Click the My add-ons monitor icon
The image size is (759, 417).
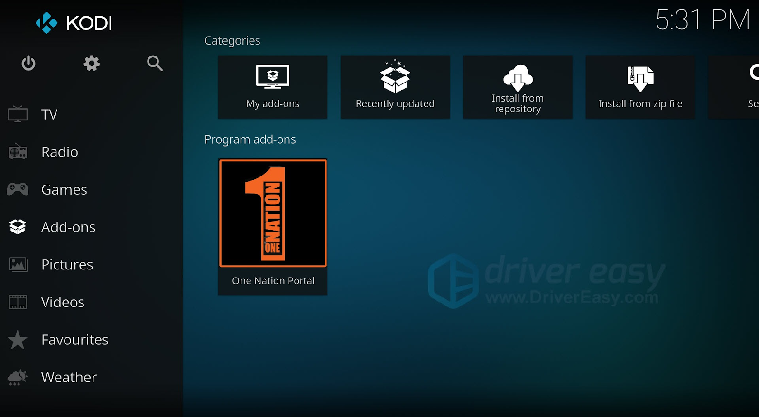pos(273,77)
